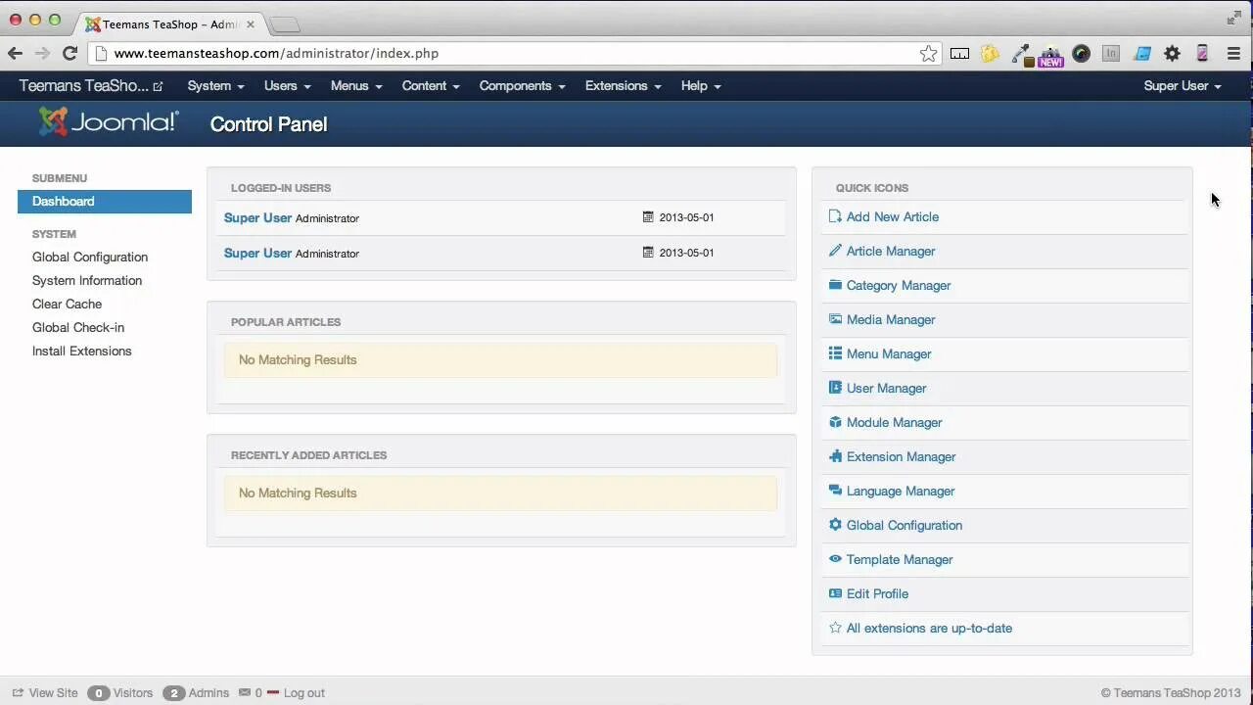This screenshot has width=1253, height=705.
Task: Open a new browser tab
Action: [x=284, y=24]
